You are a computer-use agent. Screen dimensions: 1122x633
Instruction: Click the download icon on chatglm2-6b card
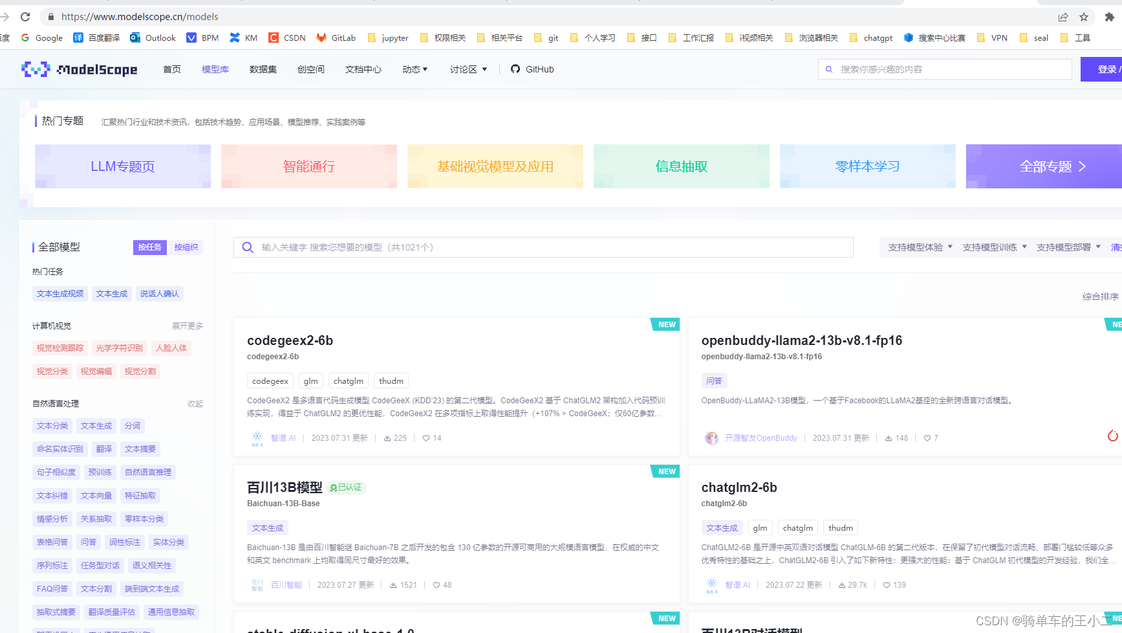[x=842, y=585]
